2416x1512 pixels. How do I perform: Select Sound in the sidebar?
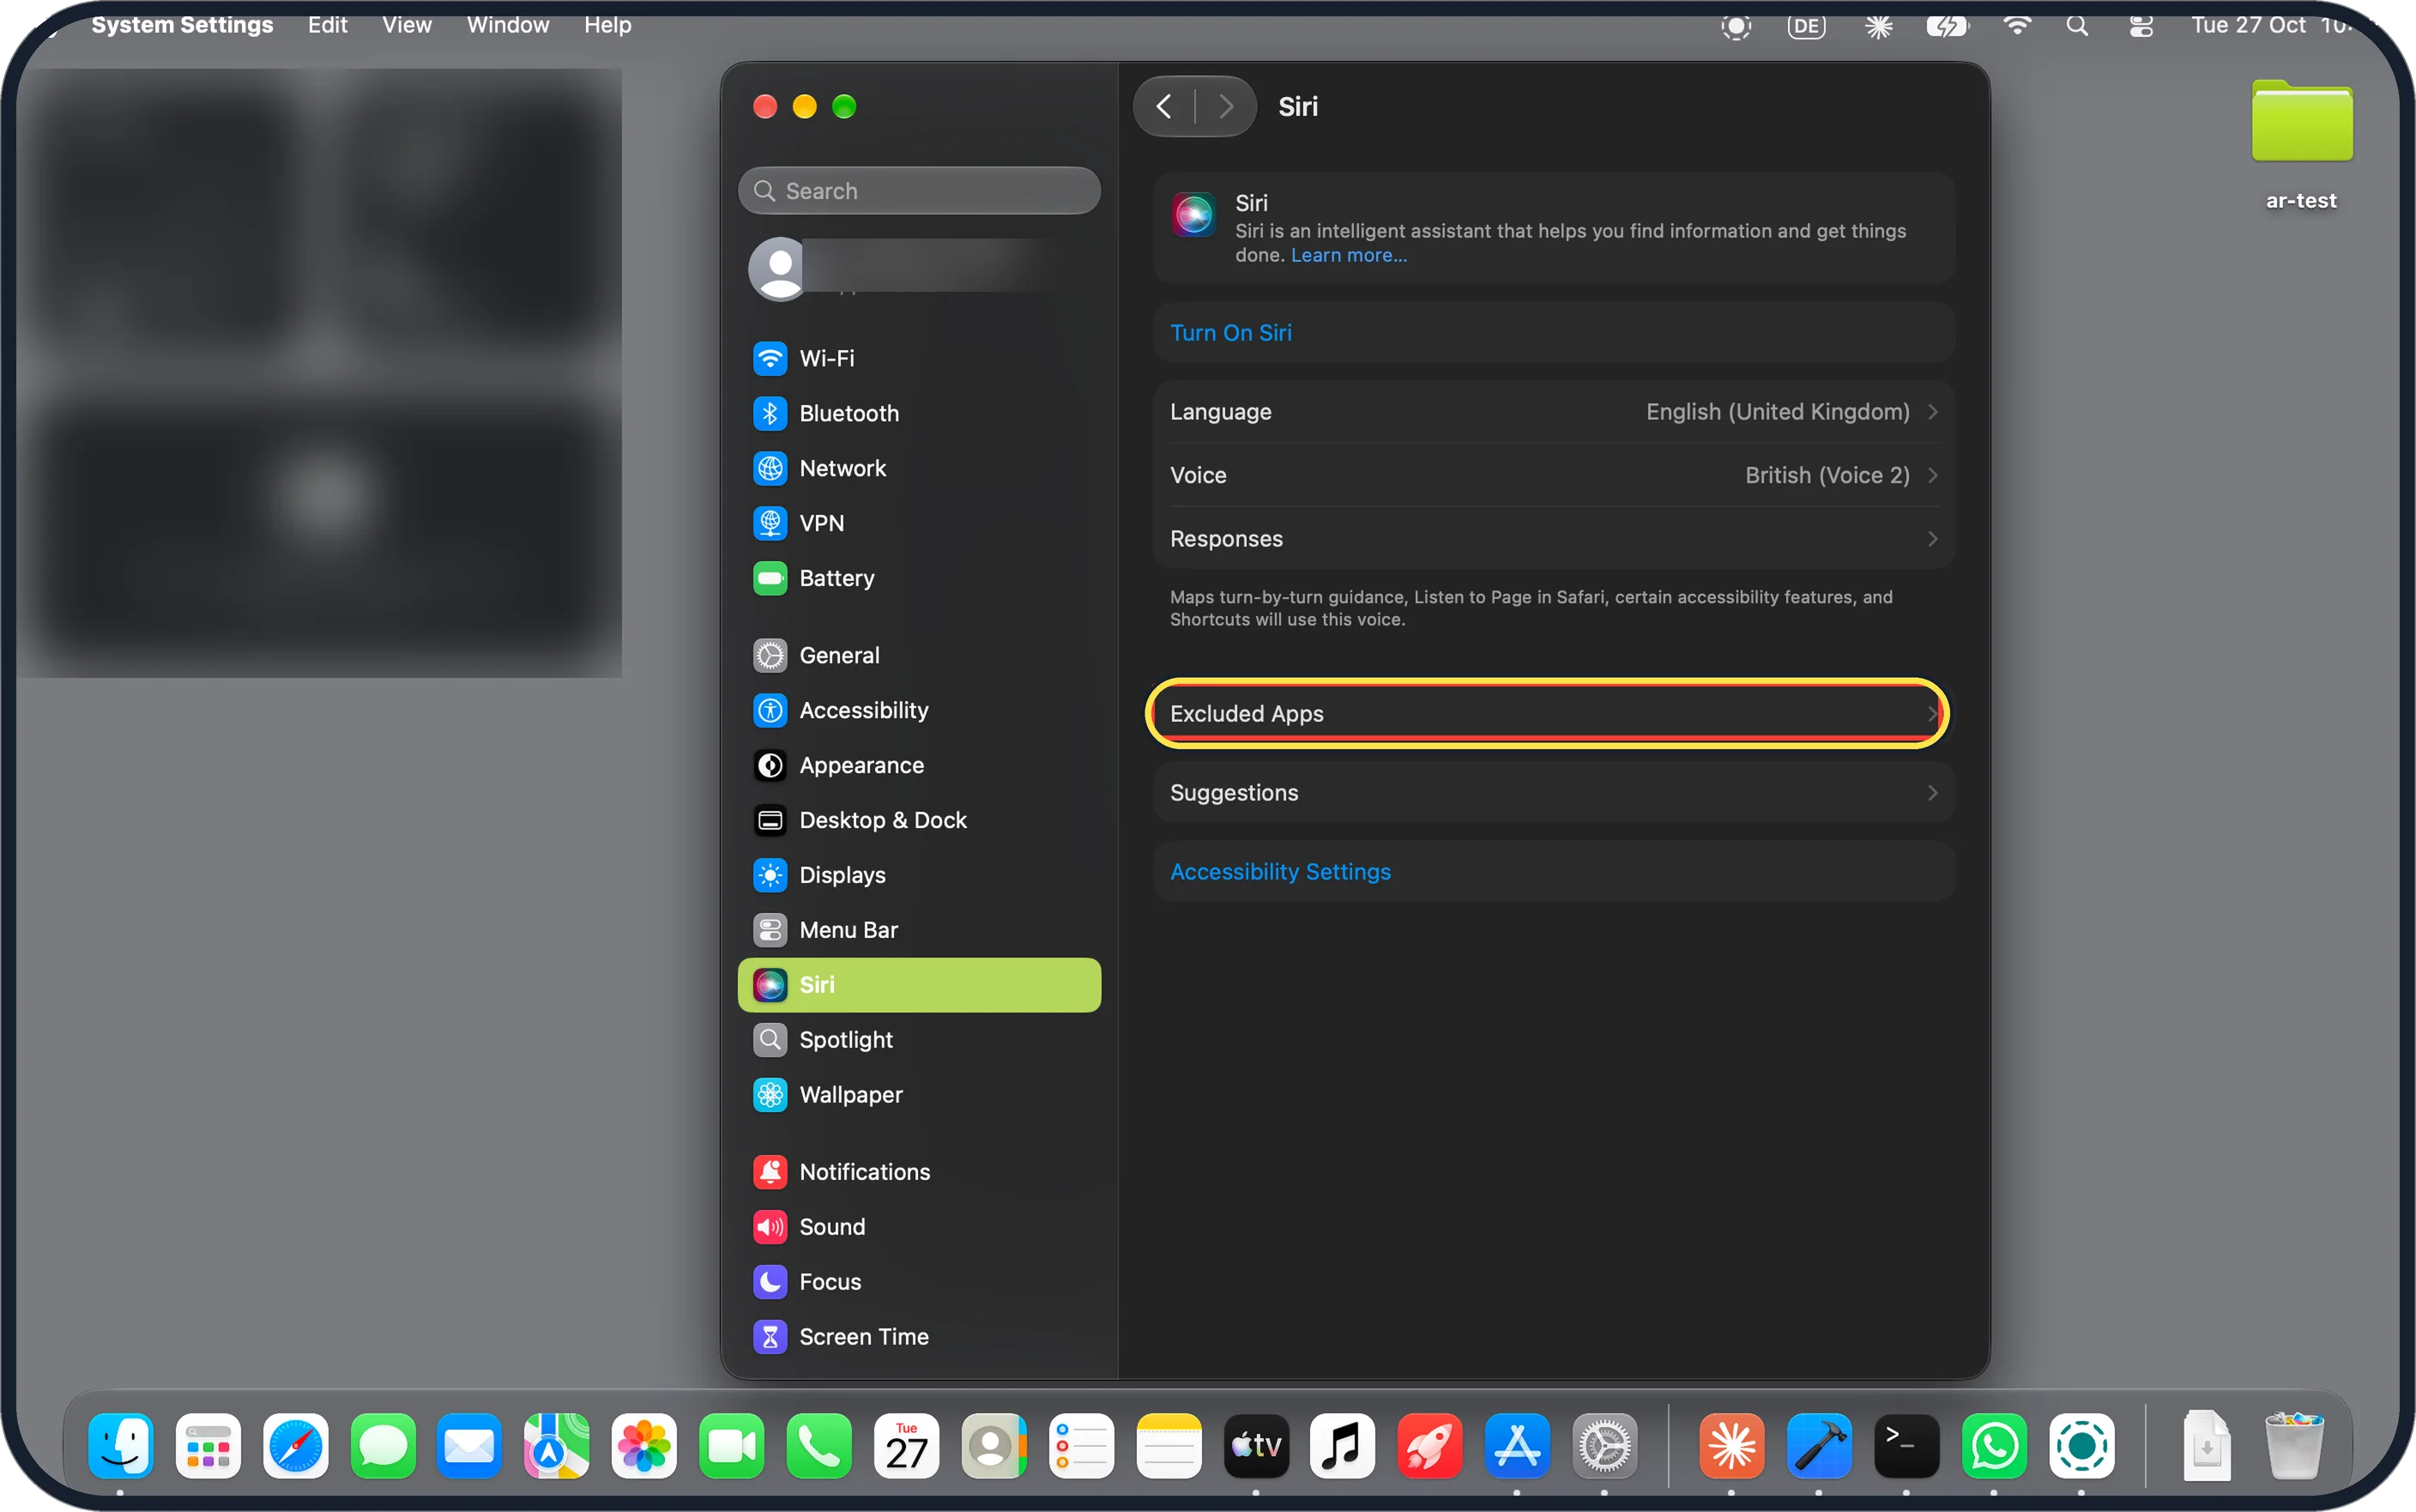click(x=919, y=1227)
